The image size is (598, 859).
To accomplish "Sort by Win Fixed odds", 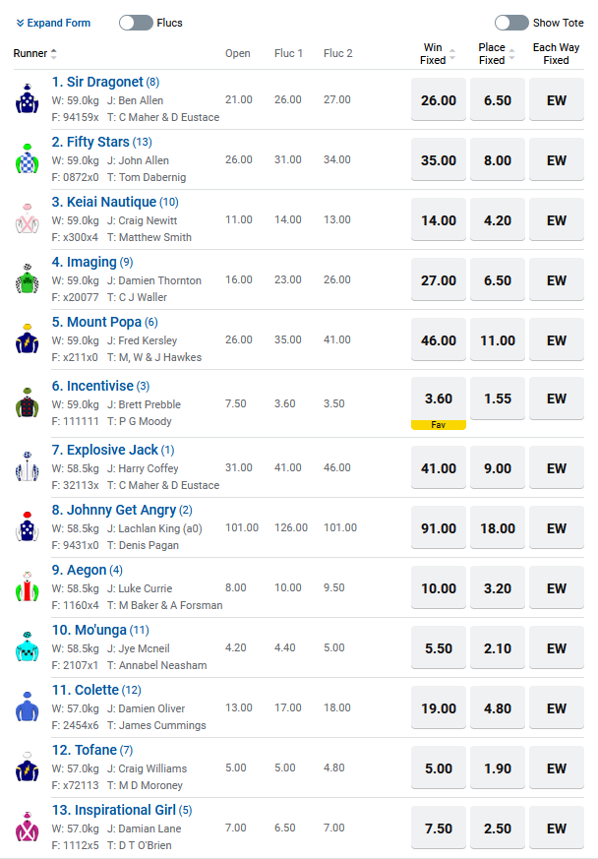I will click(452, 54).
